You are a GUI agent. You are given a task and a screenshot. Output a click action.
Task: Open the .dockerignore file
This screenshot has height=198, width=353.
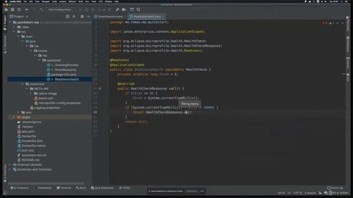pos(31,122)
